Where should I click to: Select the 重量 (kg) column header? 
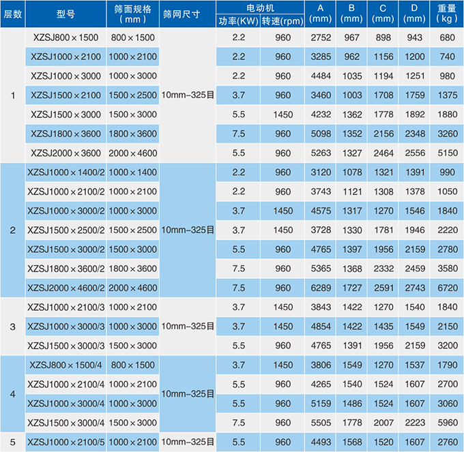446,14
